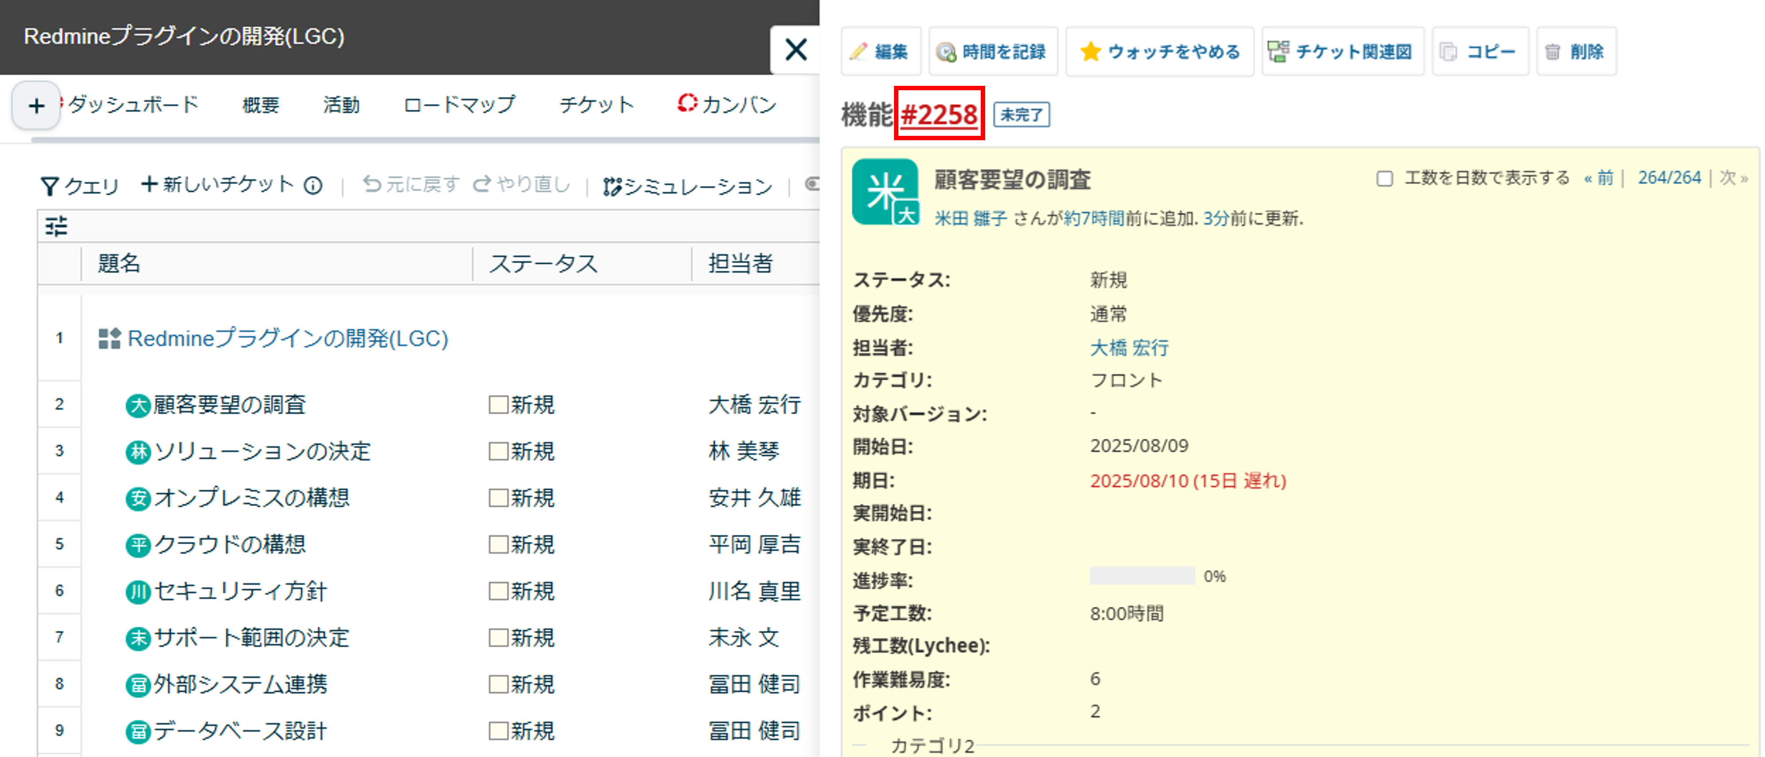1765x757 pixels.
Task: Open the チケット tab
Action: 596,105
